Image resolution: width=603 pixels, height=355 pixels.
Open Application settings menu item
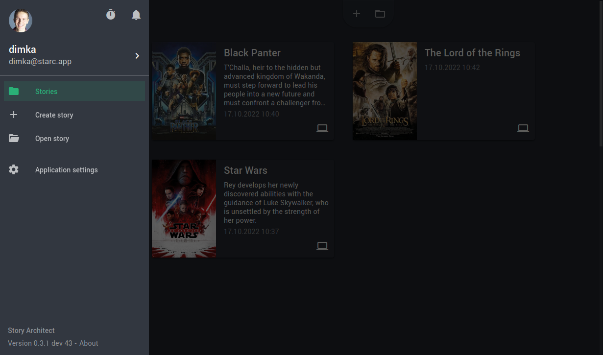(74, 170)
